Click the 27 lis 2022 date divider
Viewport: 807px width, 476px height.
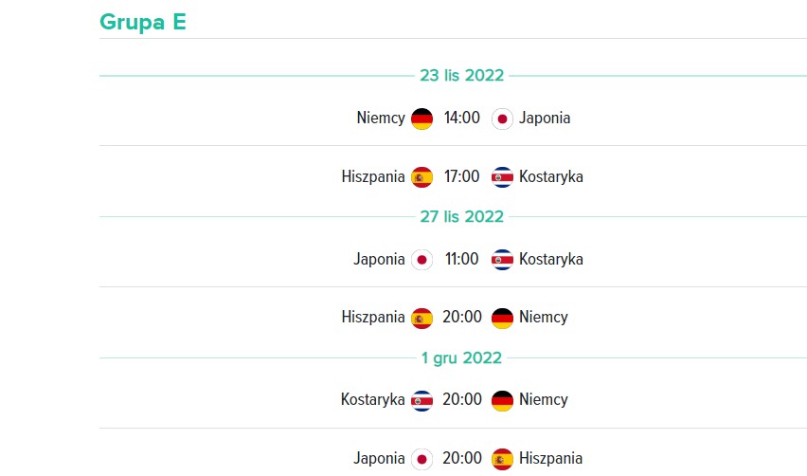point(461,216)
